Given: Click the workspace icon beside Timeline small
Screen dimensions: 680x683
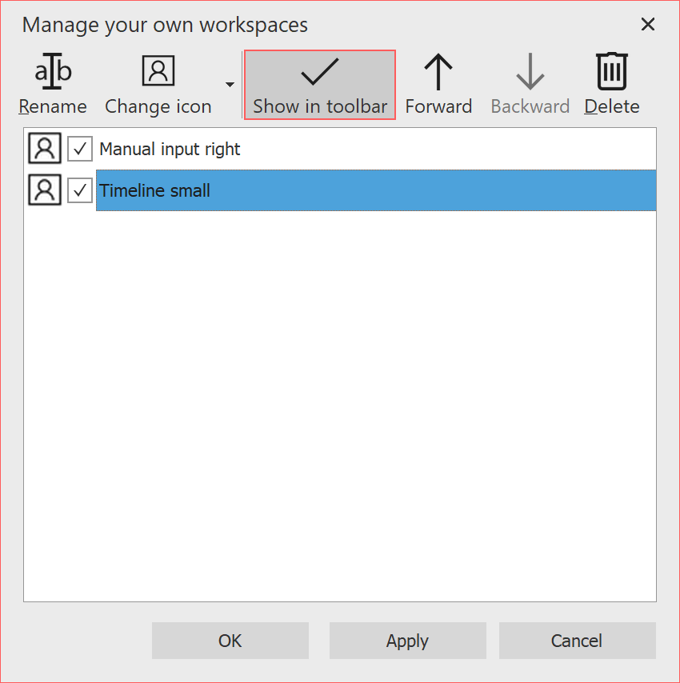Looking at the screenshot, I should coord(44,190).
